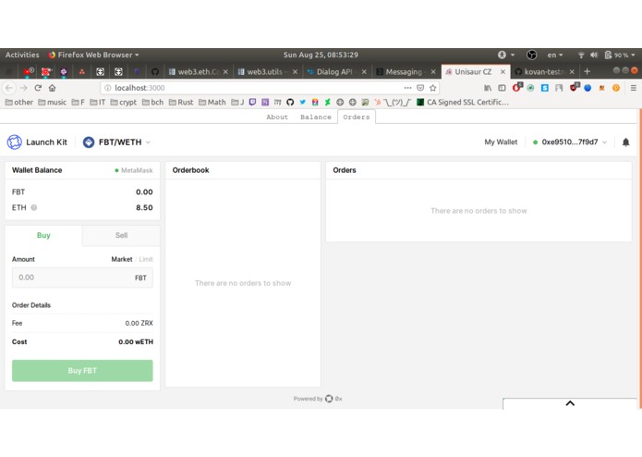Open the Firefox hamburger menu
642x457 pixels.
(x=633, y=88)
